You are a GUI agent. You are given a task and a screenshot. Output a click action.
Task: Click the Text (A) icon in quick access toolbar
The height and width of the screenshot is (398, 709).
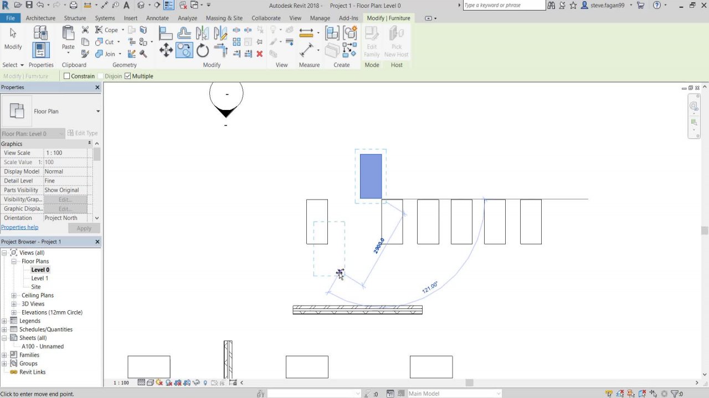pos(127,5)
